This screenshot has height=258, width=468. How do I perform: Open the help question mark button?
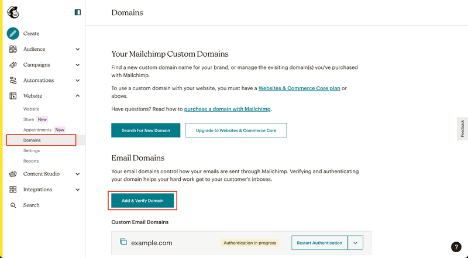[x=456, y=247]
